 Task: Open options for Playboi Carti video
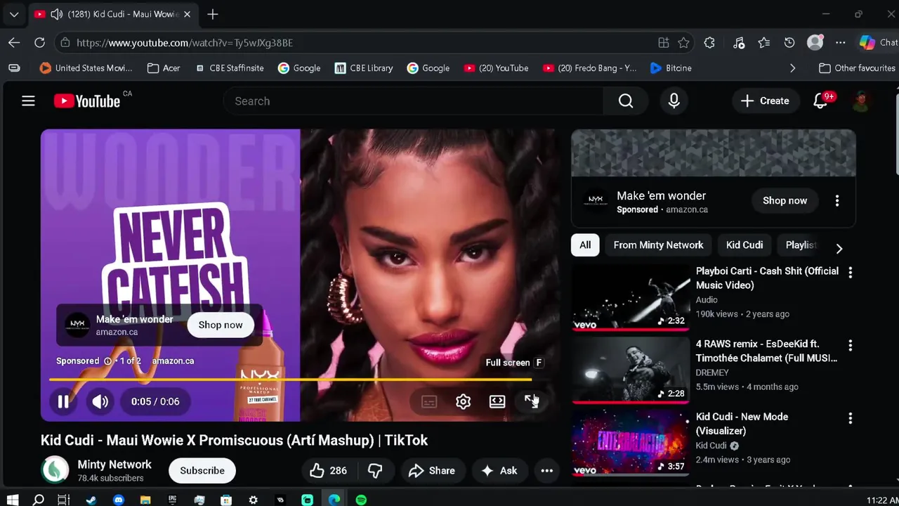[850, 272]
